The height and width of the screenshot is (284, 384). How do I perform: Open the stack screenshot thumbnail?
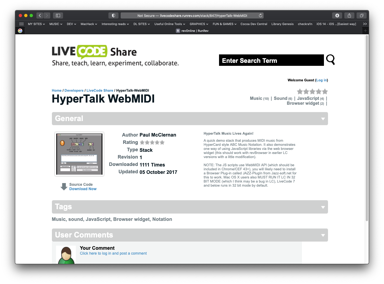79,154
